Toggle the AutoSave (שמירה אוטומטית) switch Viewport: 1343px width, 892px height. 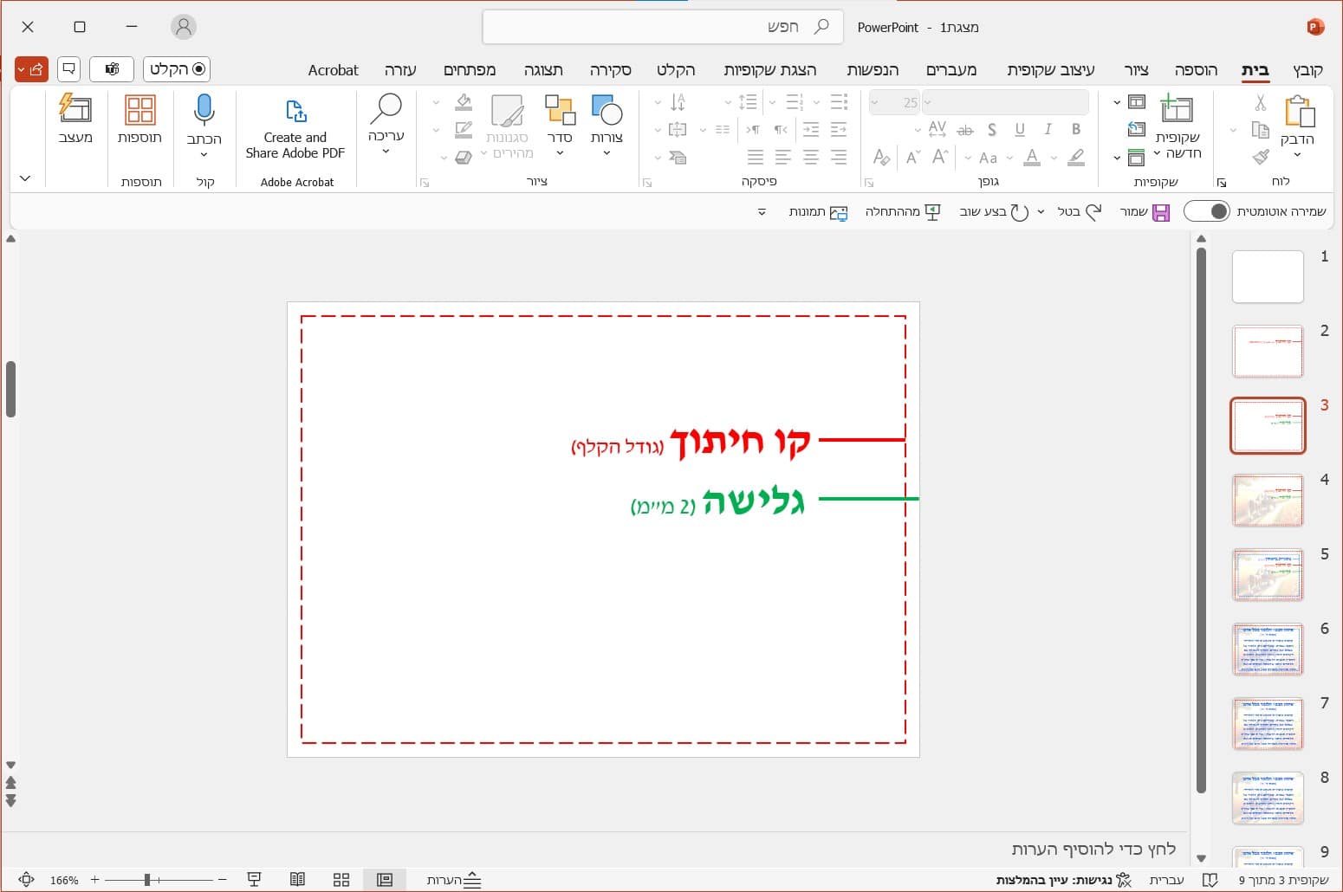[x=1206, y=211]
